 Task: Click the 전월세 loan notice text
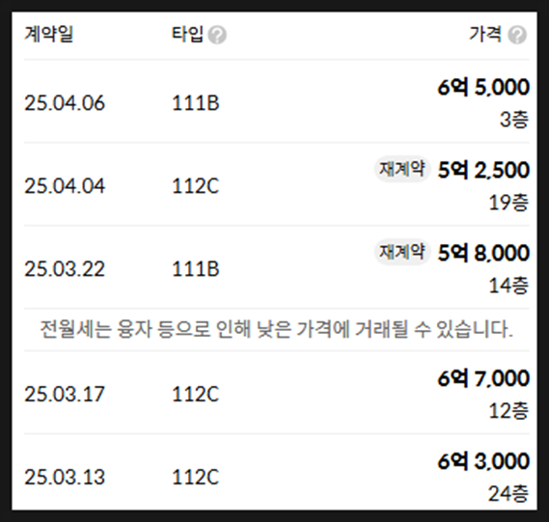277,329
